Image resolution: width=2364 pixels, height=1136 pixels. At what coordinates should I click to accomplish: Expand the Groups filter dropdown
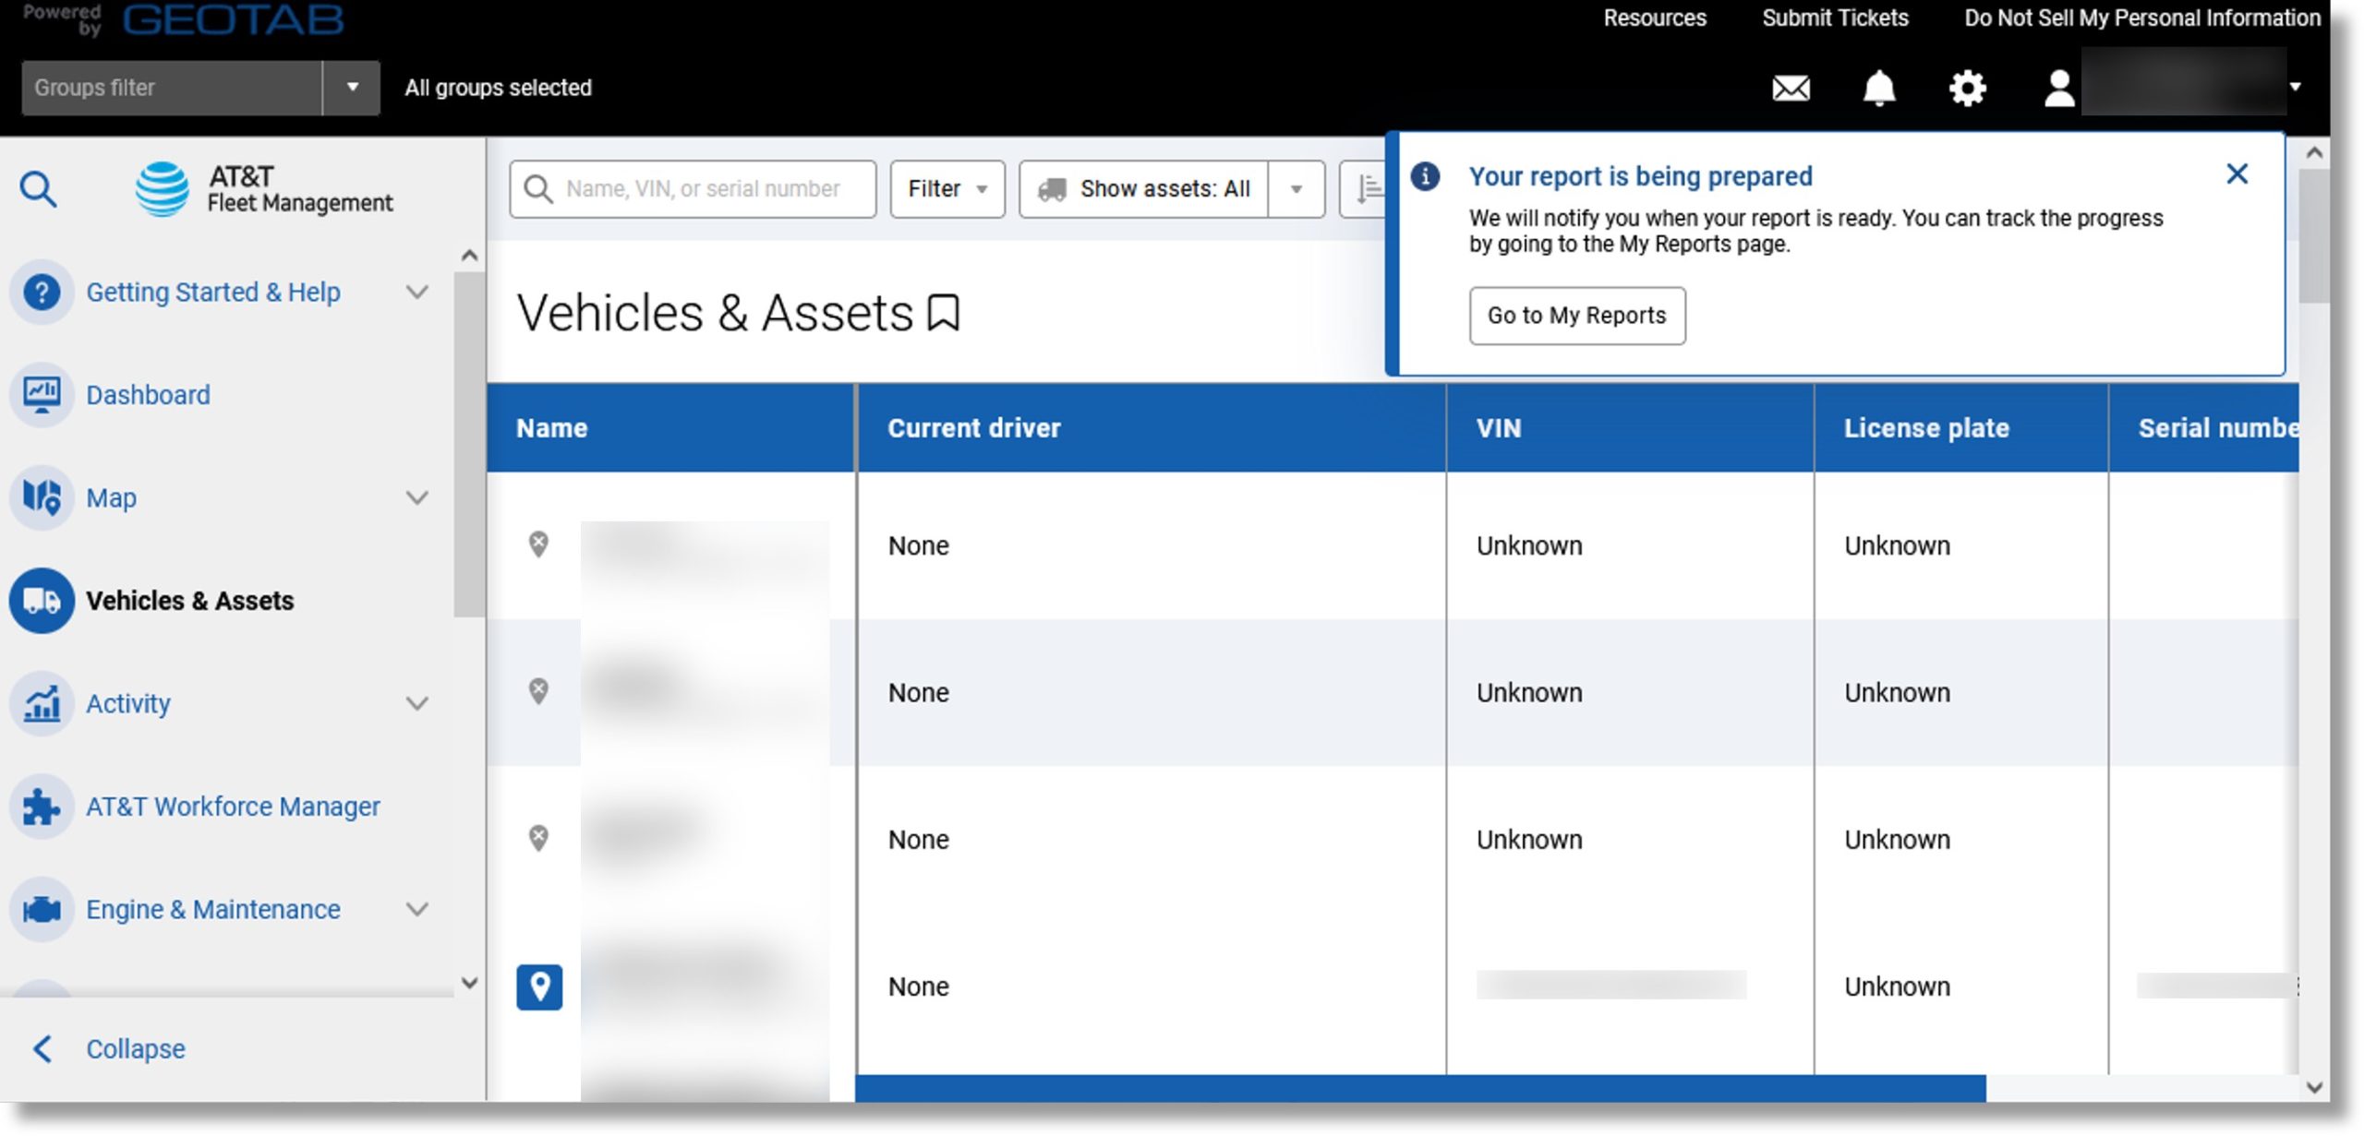point(350,86)
